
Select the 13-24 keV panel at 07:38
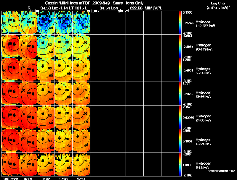point(64,141)
